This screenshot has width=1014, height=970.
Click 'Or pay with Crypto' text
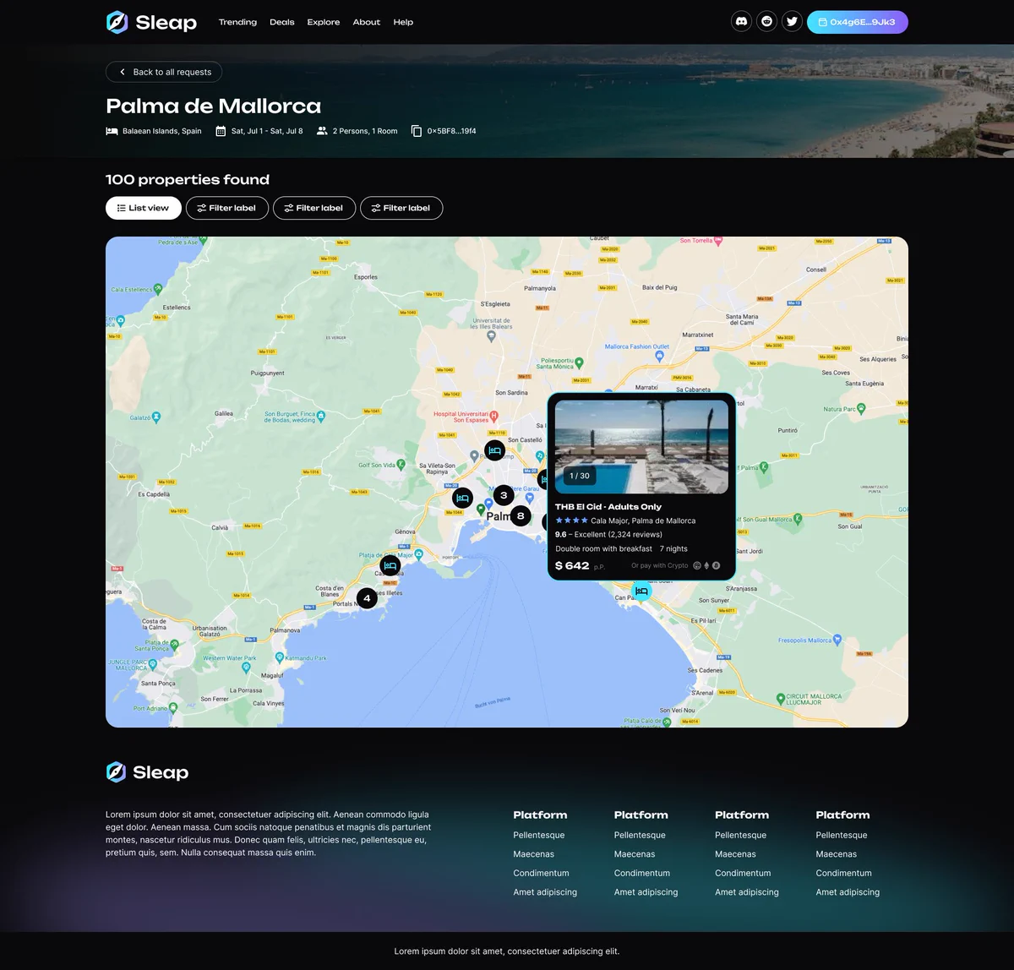[x=660, y=565]
